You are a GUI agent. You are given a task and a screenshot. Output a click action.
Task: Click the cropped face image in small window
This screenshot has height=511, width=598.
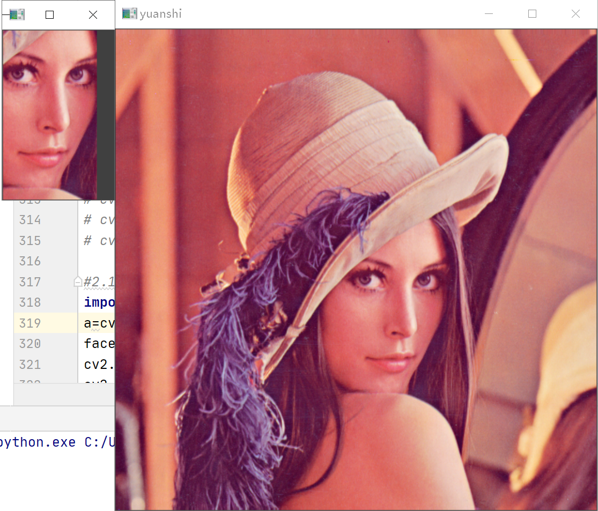[49, 115]
